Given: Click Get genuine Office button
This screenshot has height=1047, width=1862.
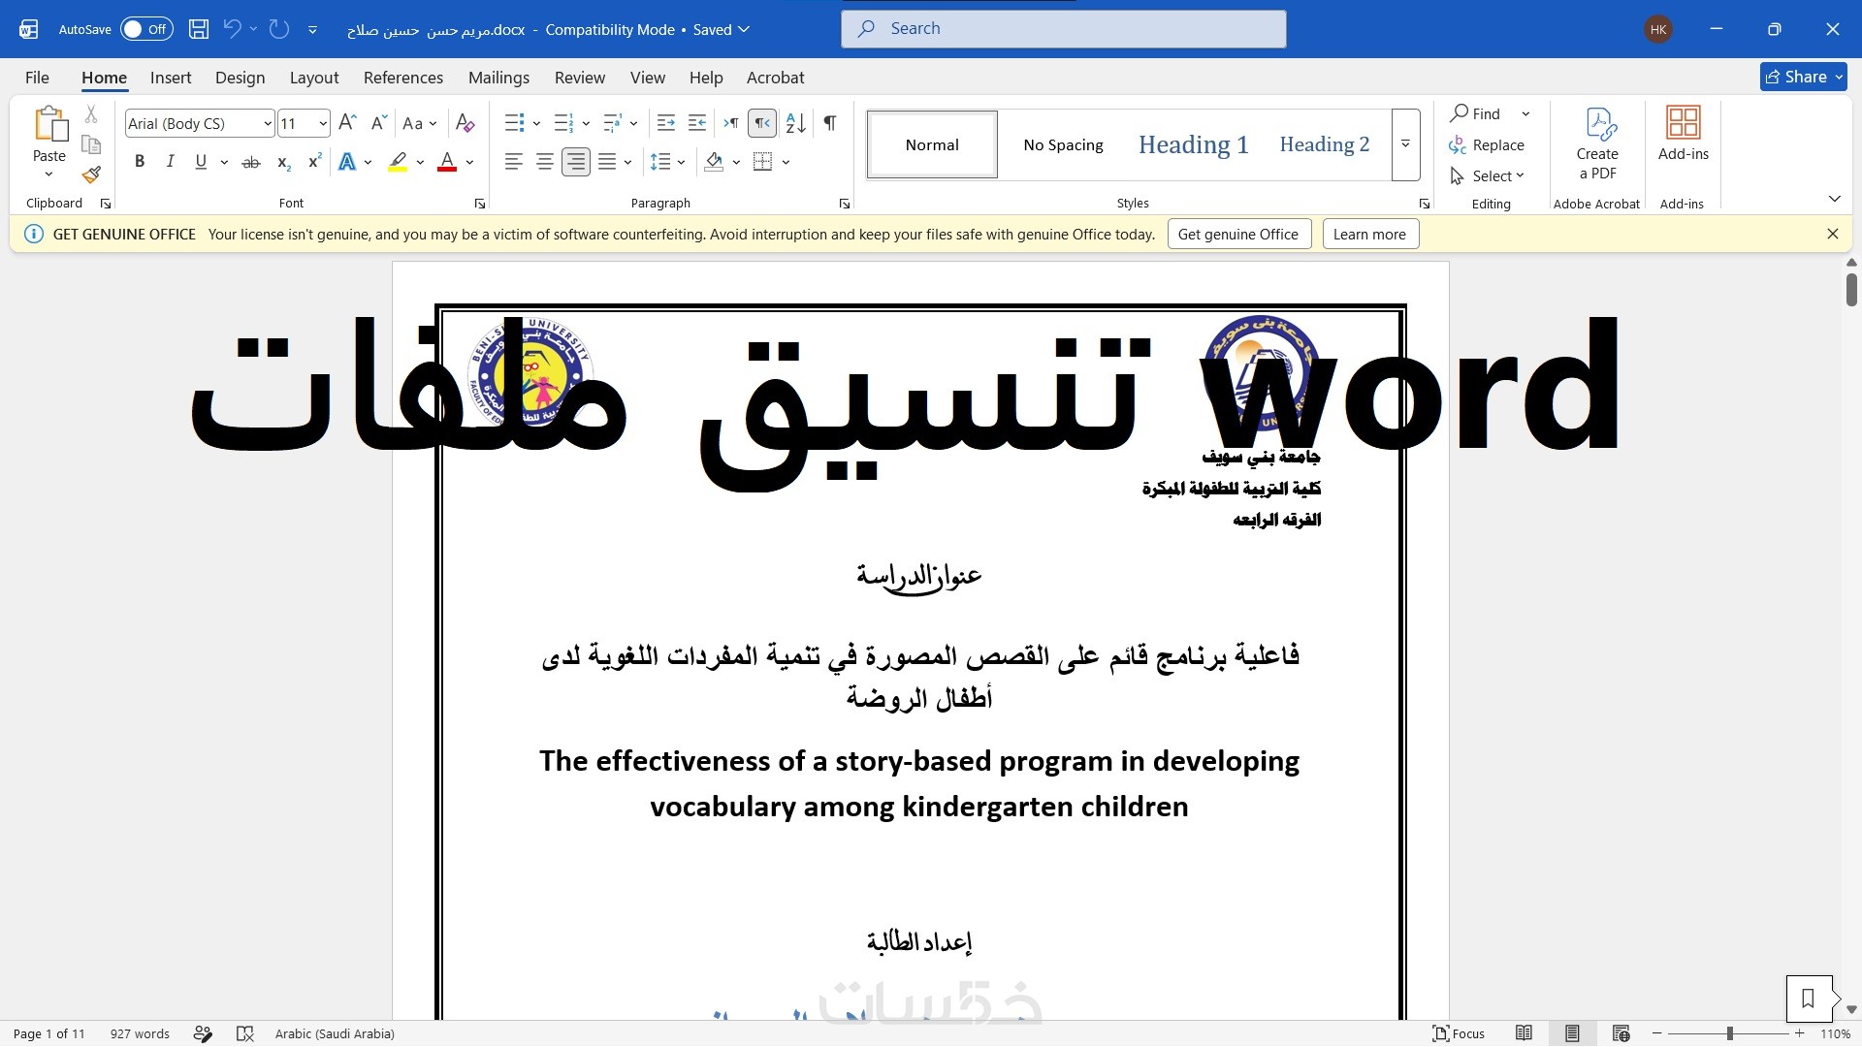Looking at the screenshot, I should [x=1239, y=234].
